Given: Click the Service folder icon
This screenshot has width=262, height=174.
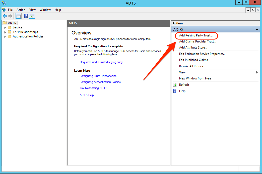Looking at the screenshot, I should click(10, 27).
